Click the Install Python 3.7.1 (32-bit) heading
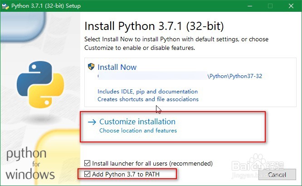This screenshot has height=186, width=302. click(154, 25)
